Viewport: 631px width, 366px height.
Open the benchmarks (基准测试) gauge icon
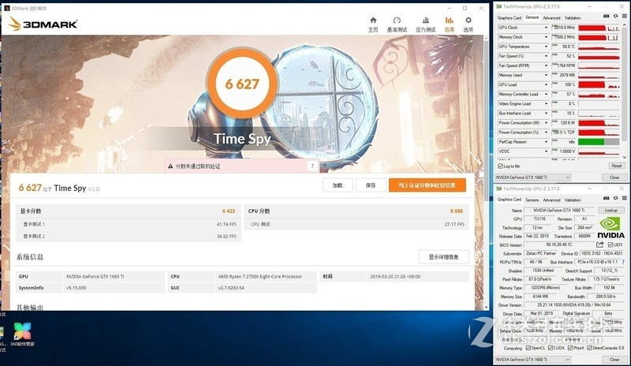[397, 21]
